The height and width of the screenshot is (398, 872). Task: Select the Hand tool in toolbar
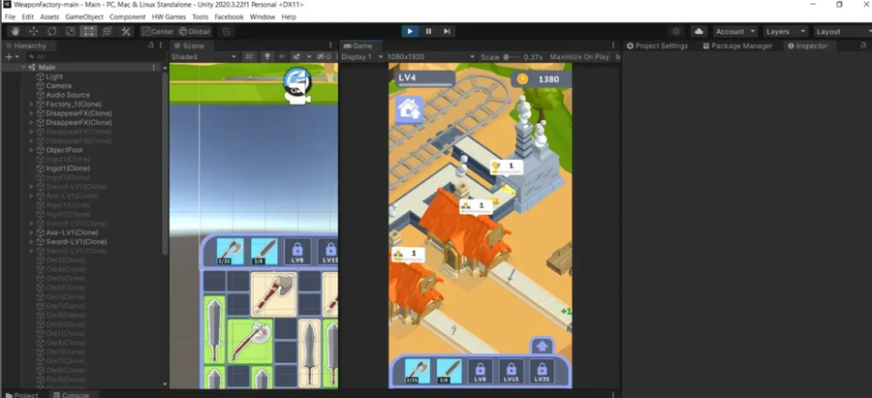tap(14, 31)
